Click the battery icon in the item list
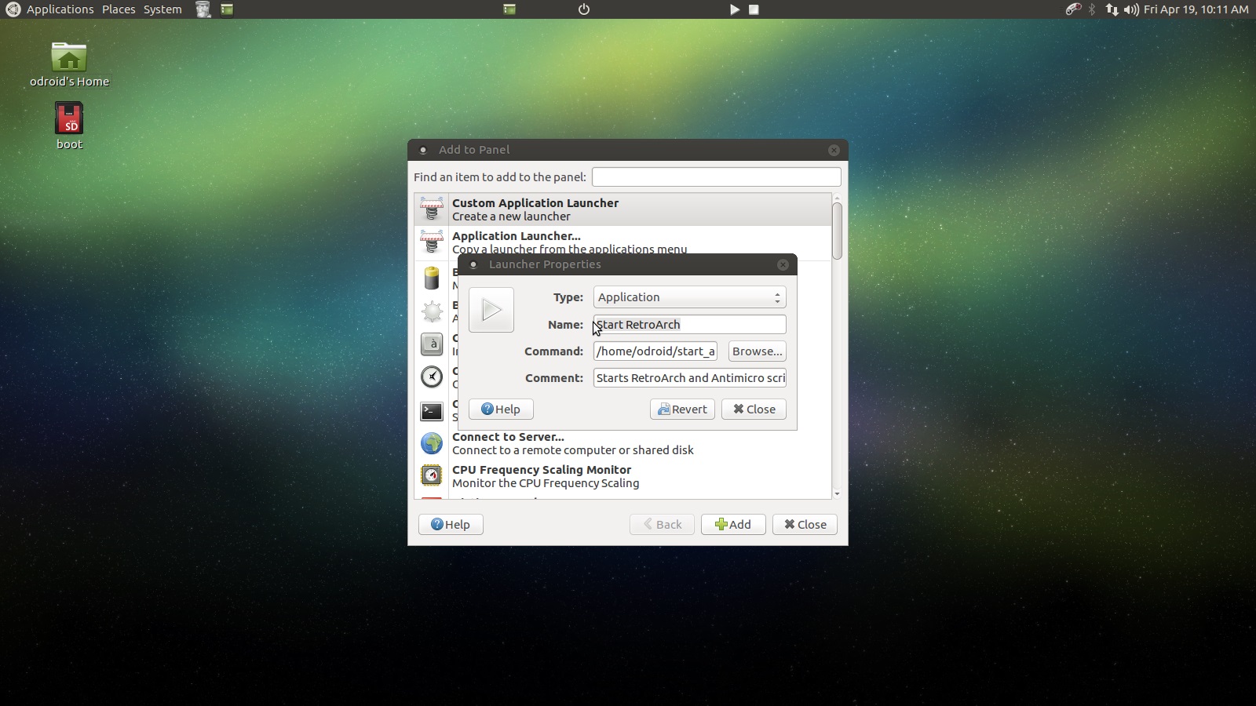 coord(433,278)
